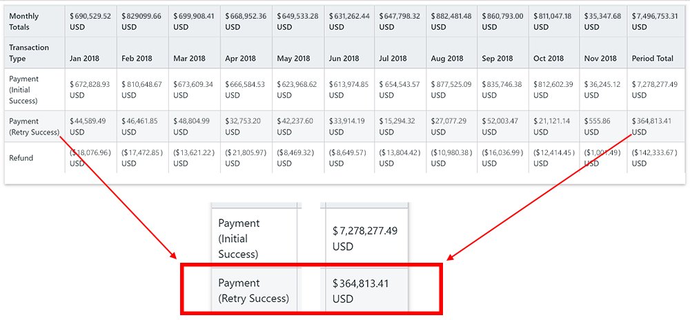Click initial success value $36,245.12 USD
Screen dimensions: 690x320
point(602,90)
